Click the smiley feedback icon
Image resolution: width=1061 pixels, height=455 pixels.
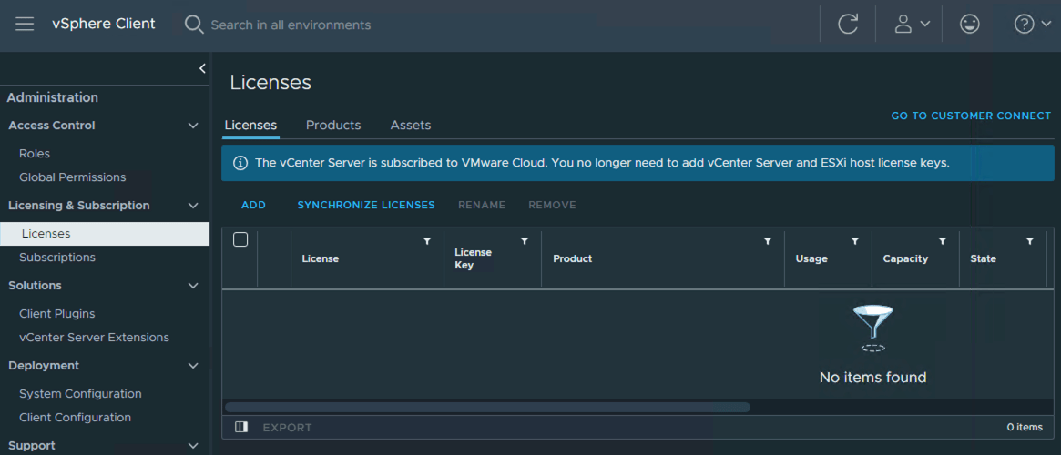[x=970, y=25]
